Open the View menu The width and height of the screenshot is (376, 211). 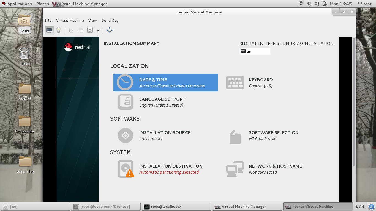(93, 20)
